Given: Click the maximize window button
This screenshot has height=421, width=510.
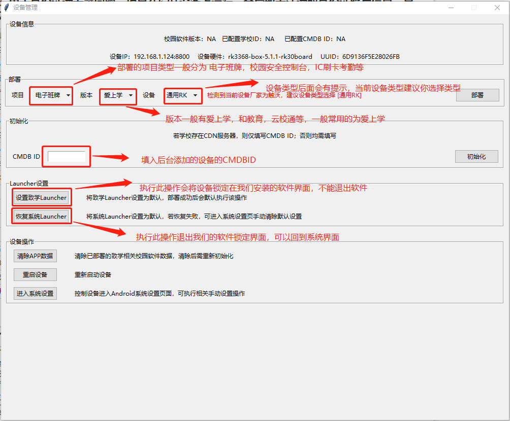Looking at the screenshot, I should click(474, 8).
